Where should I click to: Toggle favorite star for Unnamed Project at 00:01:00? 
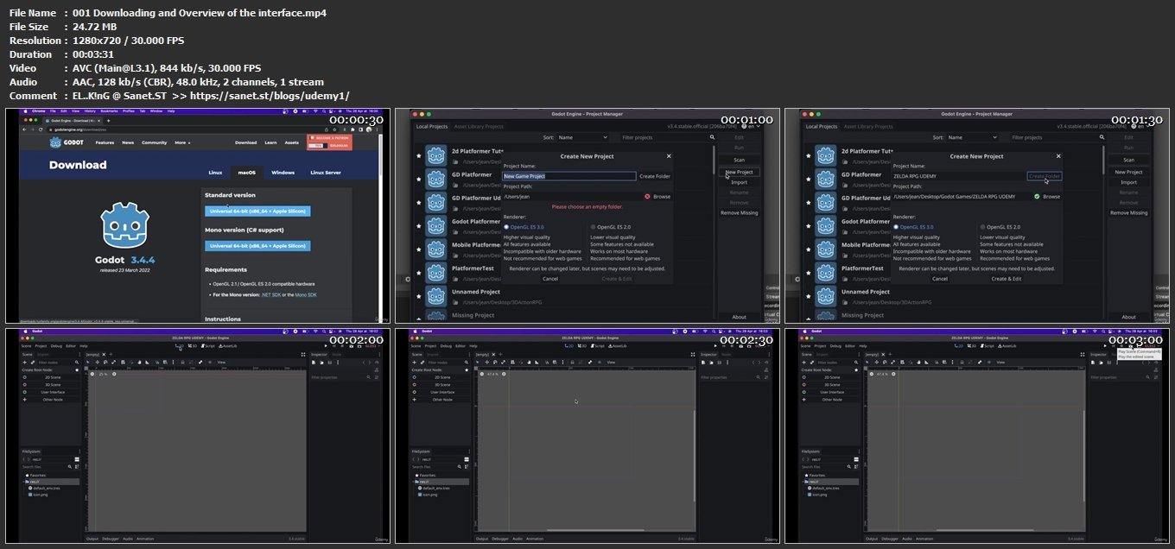[x=419, y=297]
